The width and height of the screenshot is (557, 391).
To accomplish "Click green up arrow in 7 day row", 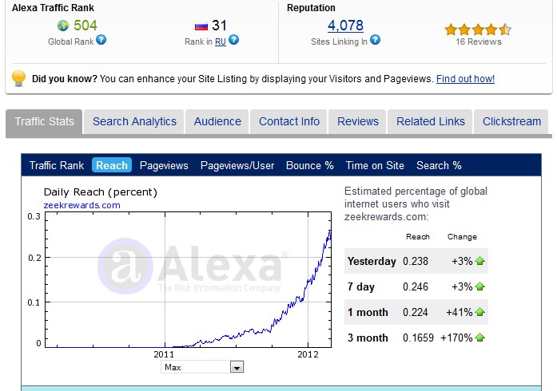I will click(x=480, y=286).
